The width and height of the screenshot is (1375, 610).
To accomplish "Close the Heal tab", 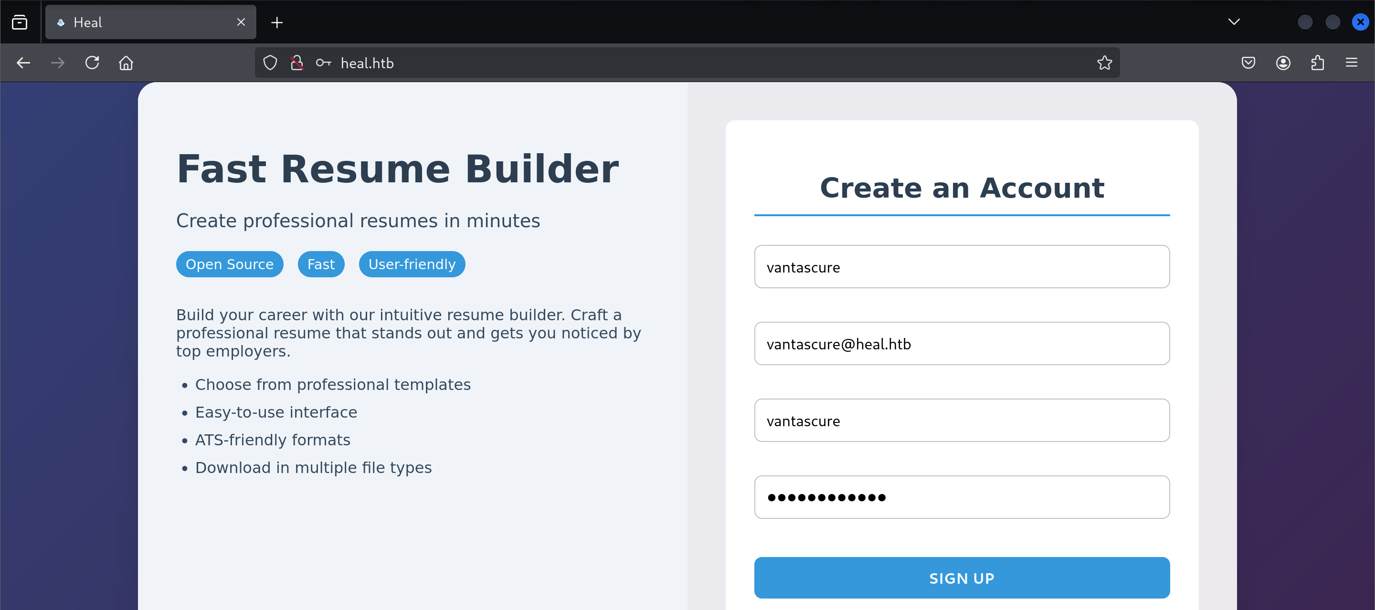I will coord(241,22).
